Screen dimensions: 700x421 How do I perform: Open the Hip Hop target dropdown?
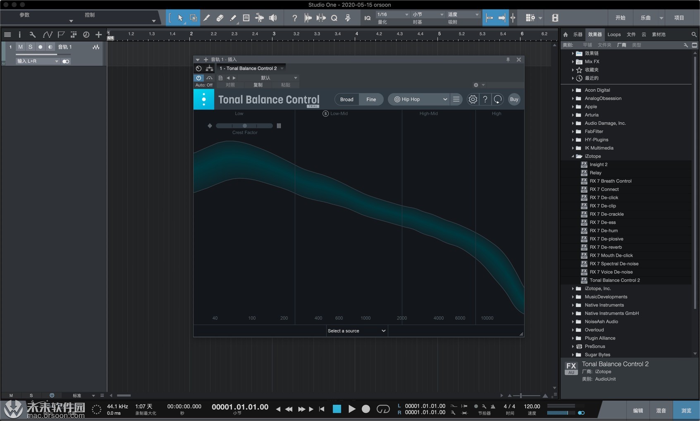click(419, 99)
